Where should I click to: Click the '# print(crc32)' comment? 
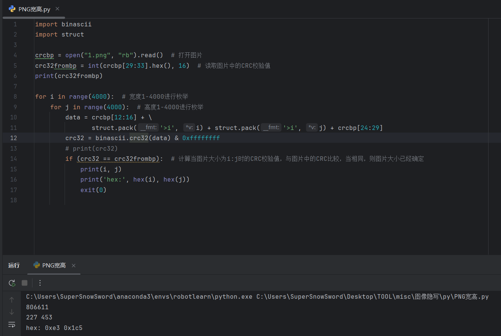(x=92, y=149)
